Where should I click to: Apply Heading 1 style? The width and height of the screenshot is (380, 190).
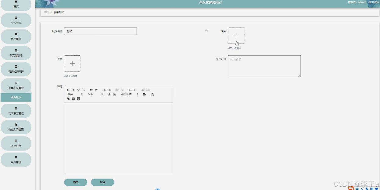104,90
